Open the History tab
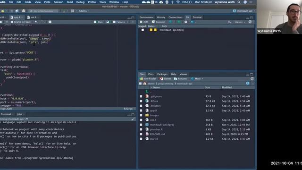This screenshot has width=302, height=170. click(161, 17)
